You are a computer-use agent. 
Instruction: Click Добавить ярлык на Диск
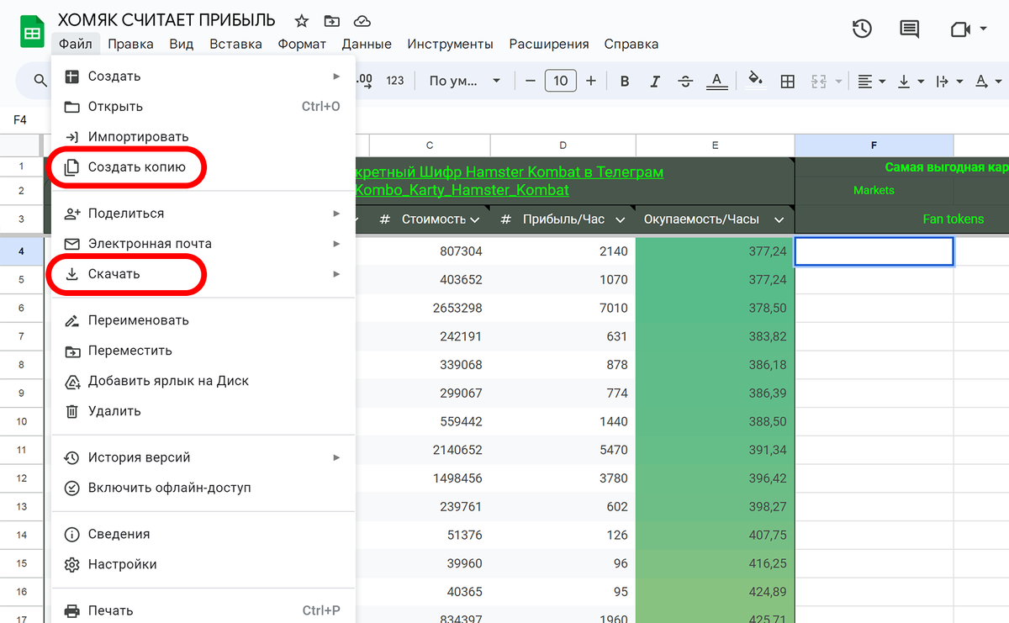point(203,381)
